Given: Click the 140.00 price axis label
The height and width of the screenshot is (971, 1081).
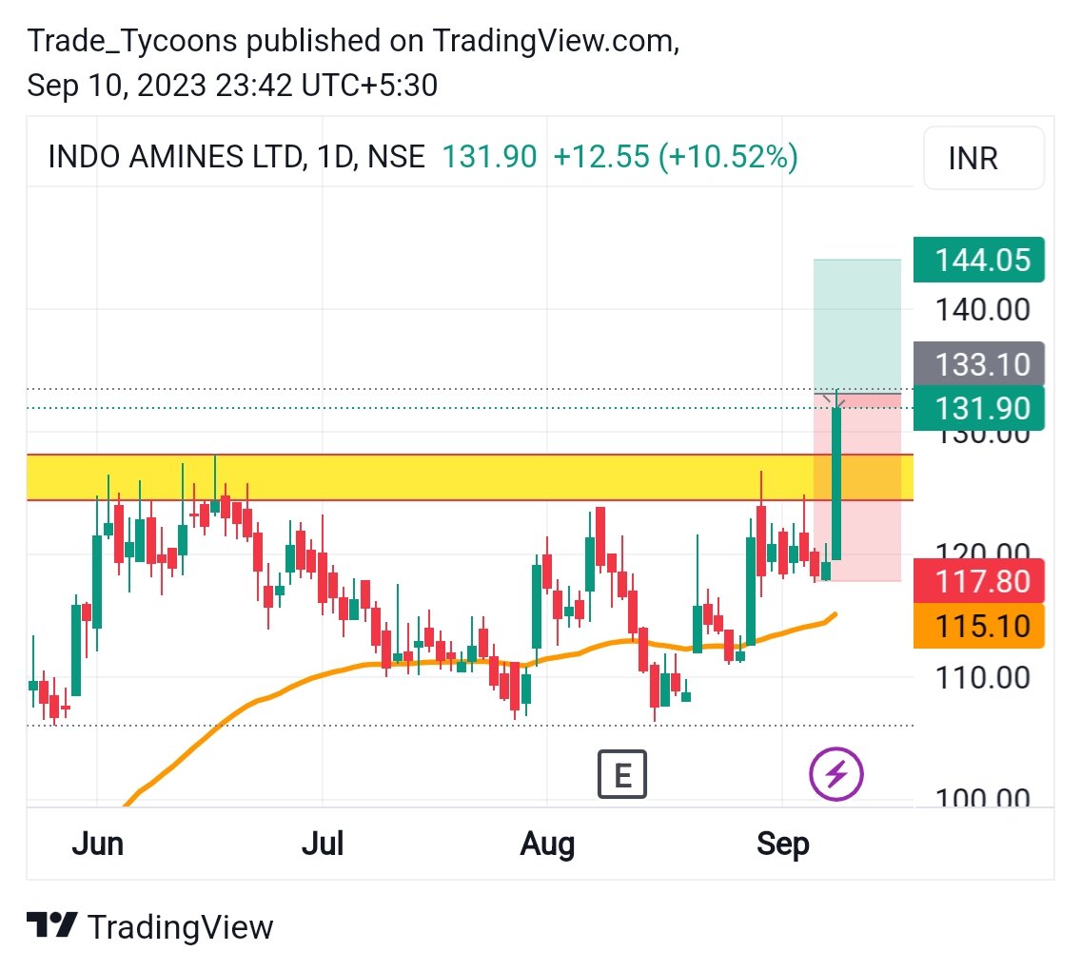Looking at the screenshot, I should point(982,309).
